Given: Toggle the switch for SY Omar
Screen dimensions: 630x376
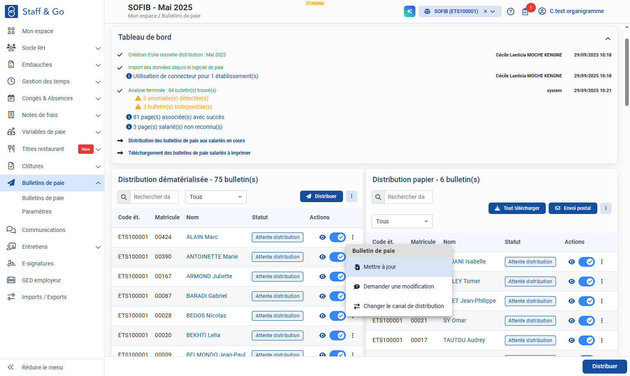Looking at the screenshot, I should pyautogui.click(x=587, y=321).
